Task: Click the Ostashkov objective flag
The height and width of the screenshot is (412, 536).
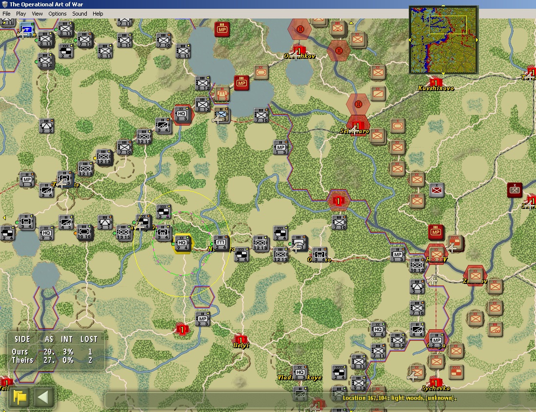Action: (299, 51)
